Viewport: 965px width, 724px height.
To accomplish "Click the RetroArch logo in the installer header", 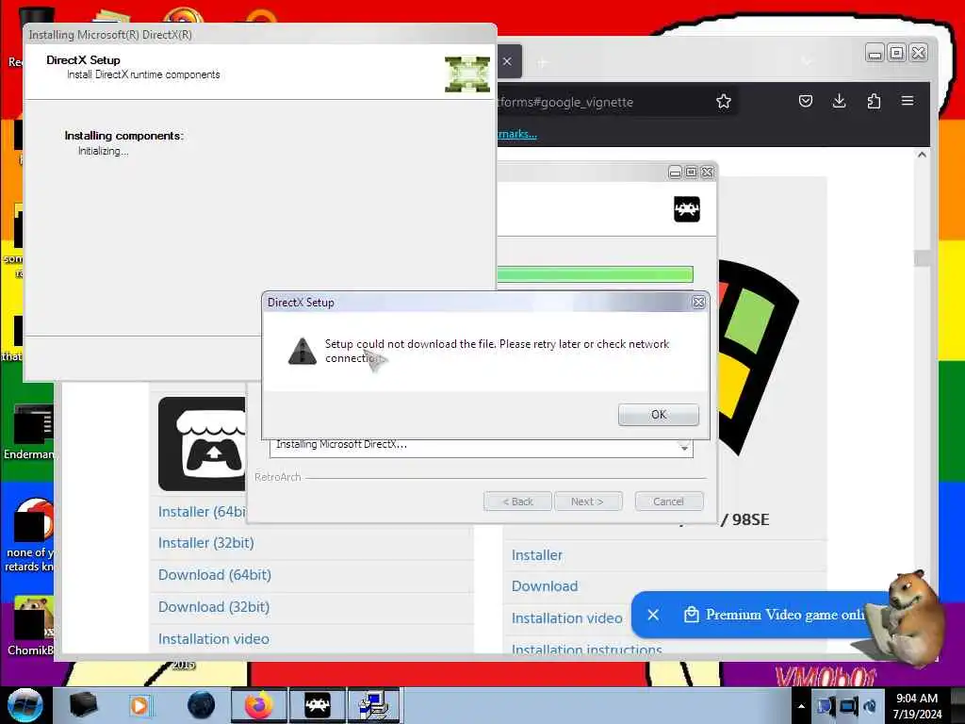I will pos(687,209).
